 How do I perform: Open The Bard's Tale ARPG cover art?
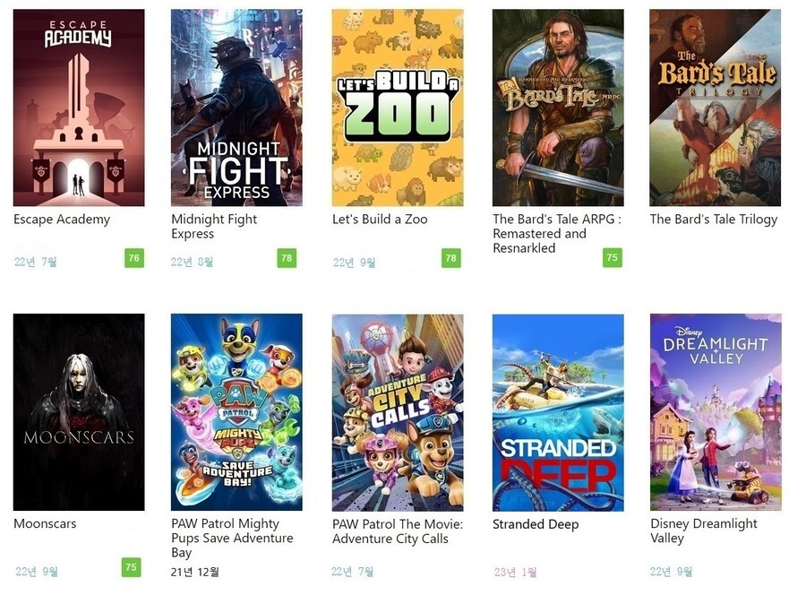pyautogui.click(x=558, y=108)
